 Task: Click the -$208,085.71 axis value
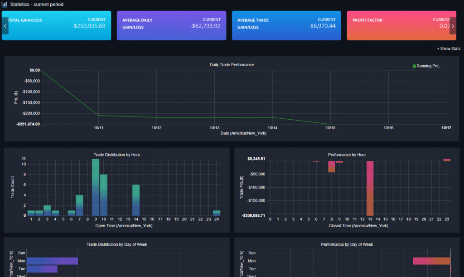pyautogui.click(x=254, y=215)
